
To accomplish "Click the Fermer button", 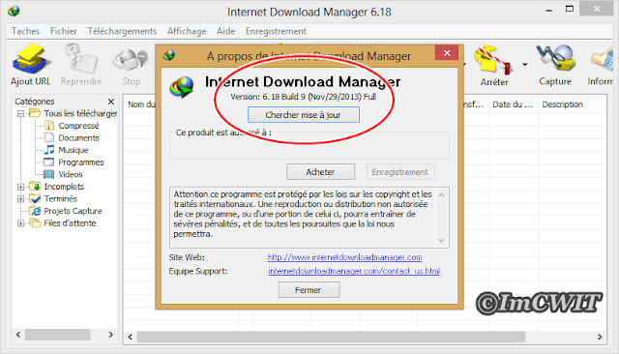I will click(309, 290).
